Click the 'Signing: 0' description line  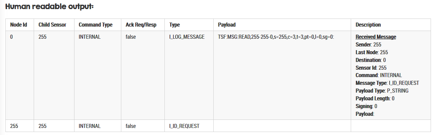[x=366, y=106]
